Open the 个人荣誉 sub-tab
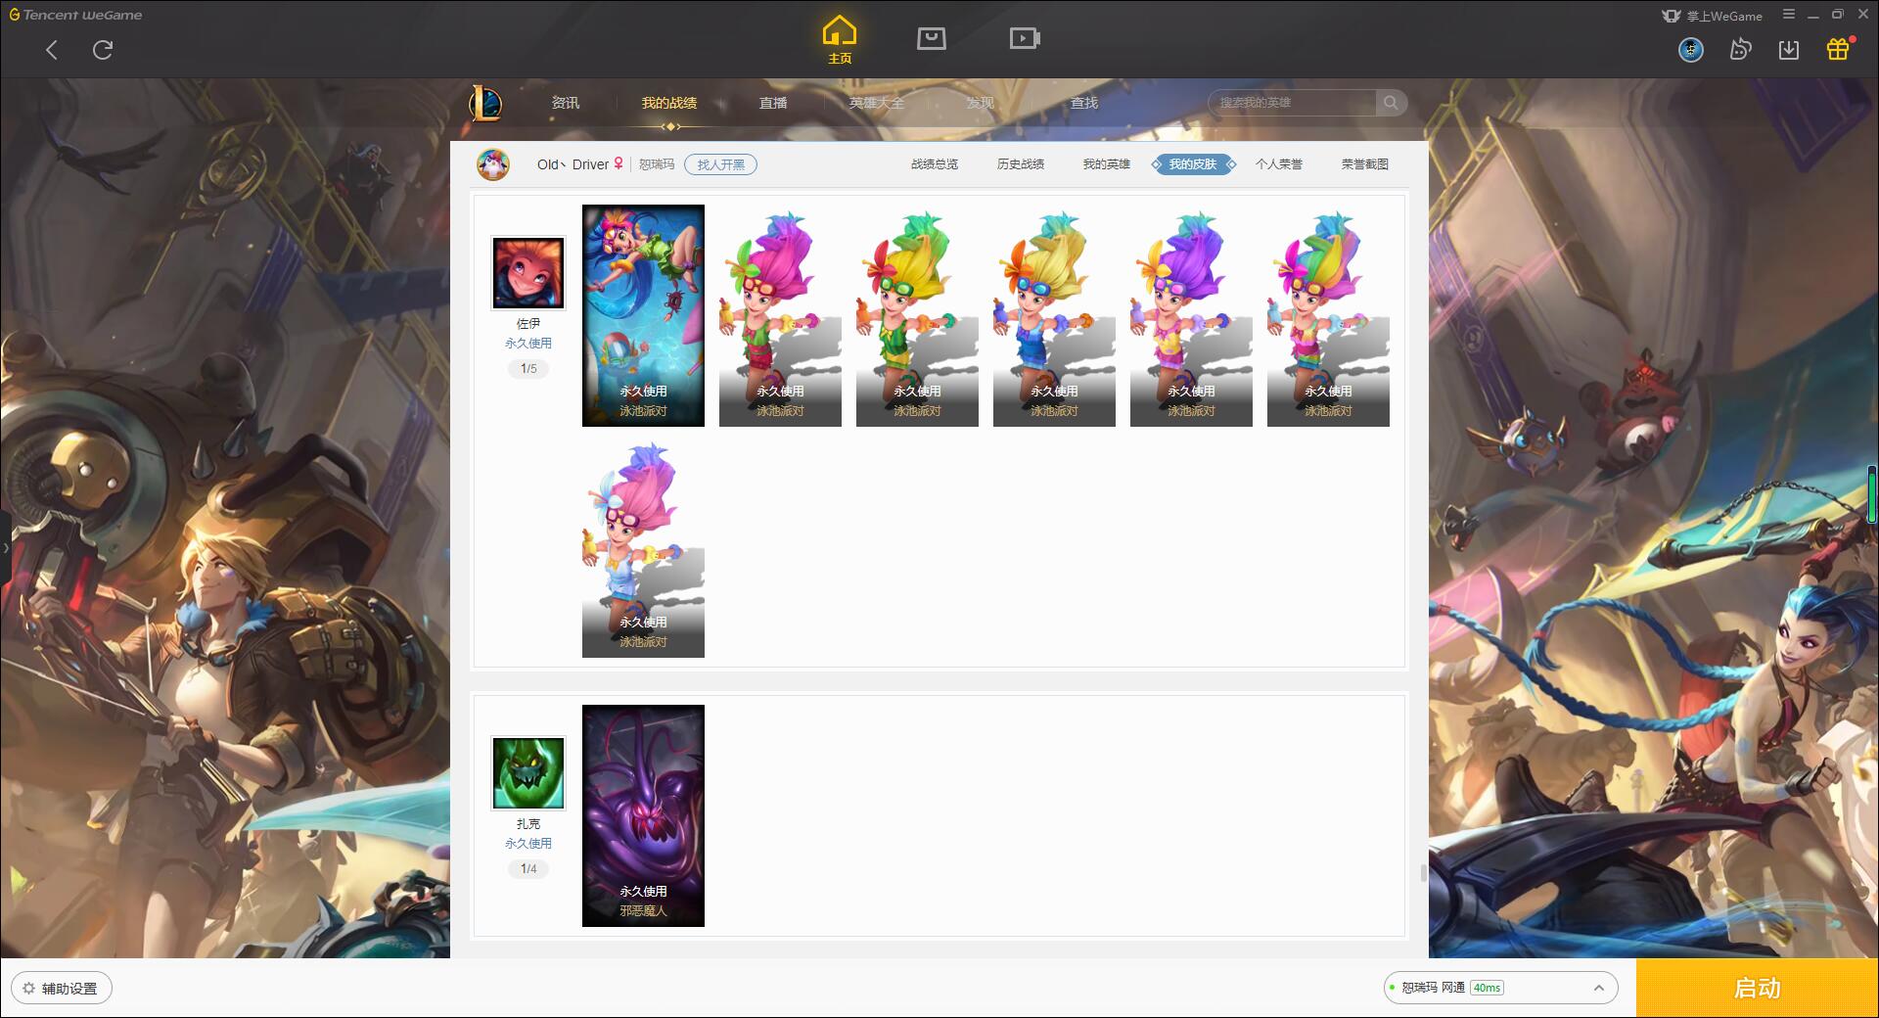Screen dimensions: 1879x1018 (x=1279, y=164)
